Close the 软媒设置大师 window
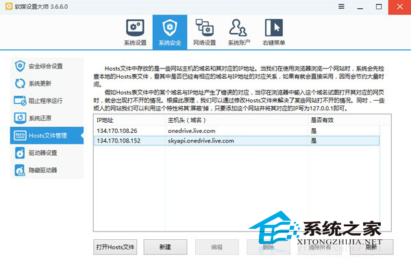 click(x=400, y=7)
